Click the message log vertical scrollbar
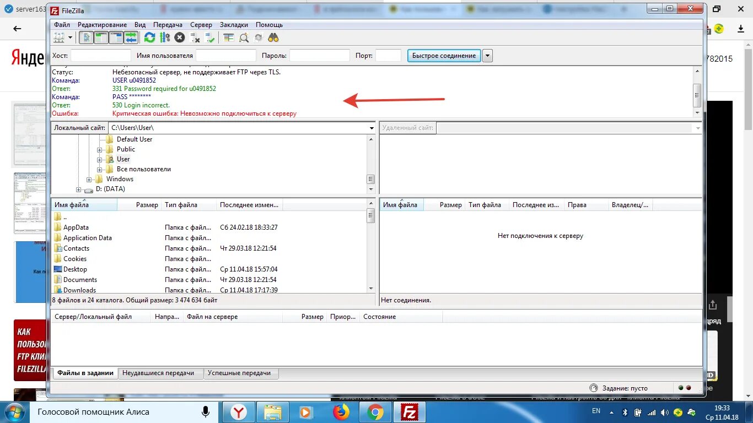The image size is (753, 423). point(697,93)
